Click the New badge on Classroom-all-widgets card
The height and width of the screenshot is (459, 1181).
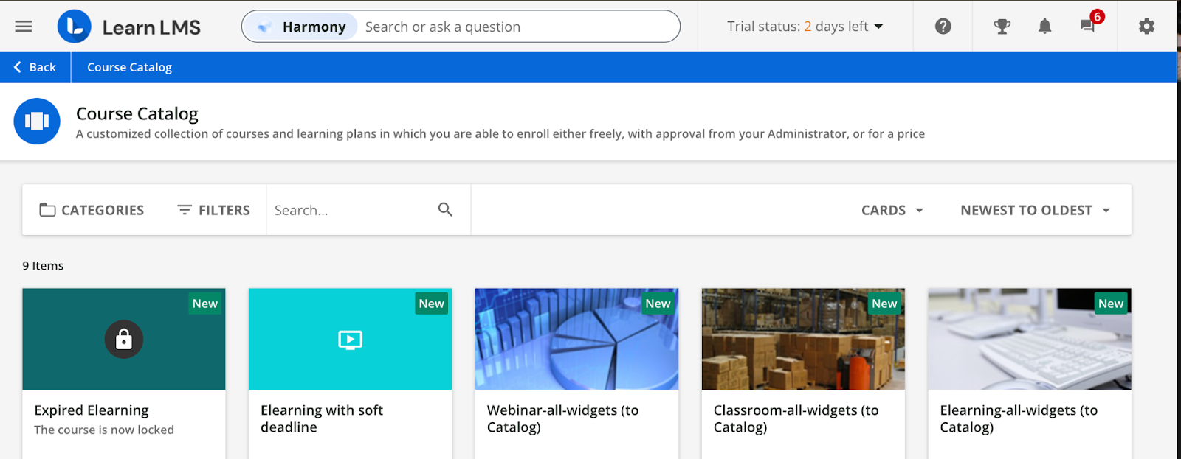pyautogui.click(x=884, y=304)
